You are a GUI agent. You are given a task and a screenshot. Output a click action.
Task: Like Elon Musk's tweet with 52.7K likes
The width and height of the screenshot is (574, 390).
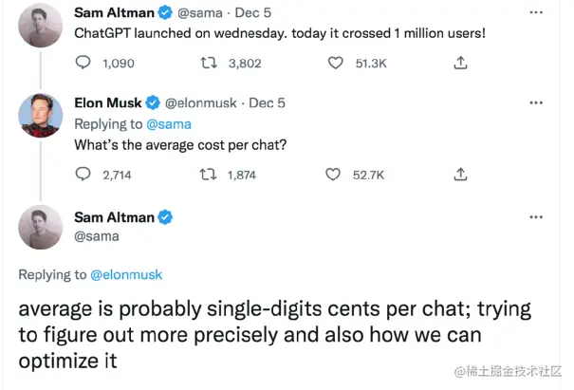(x=333, y=175)
